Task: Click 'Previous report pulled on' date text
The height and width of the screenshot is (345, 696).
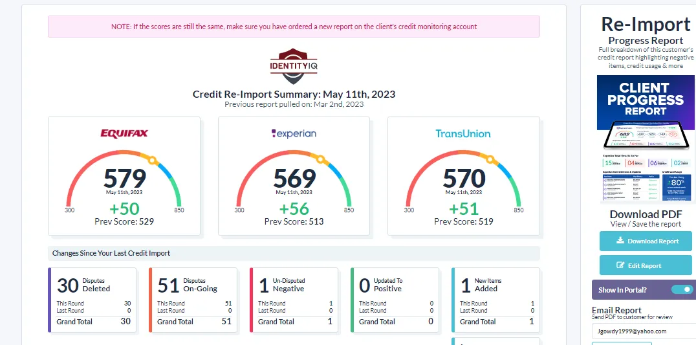Action: point(294,104)
